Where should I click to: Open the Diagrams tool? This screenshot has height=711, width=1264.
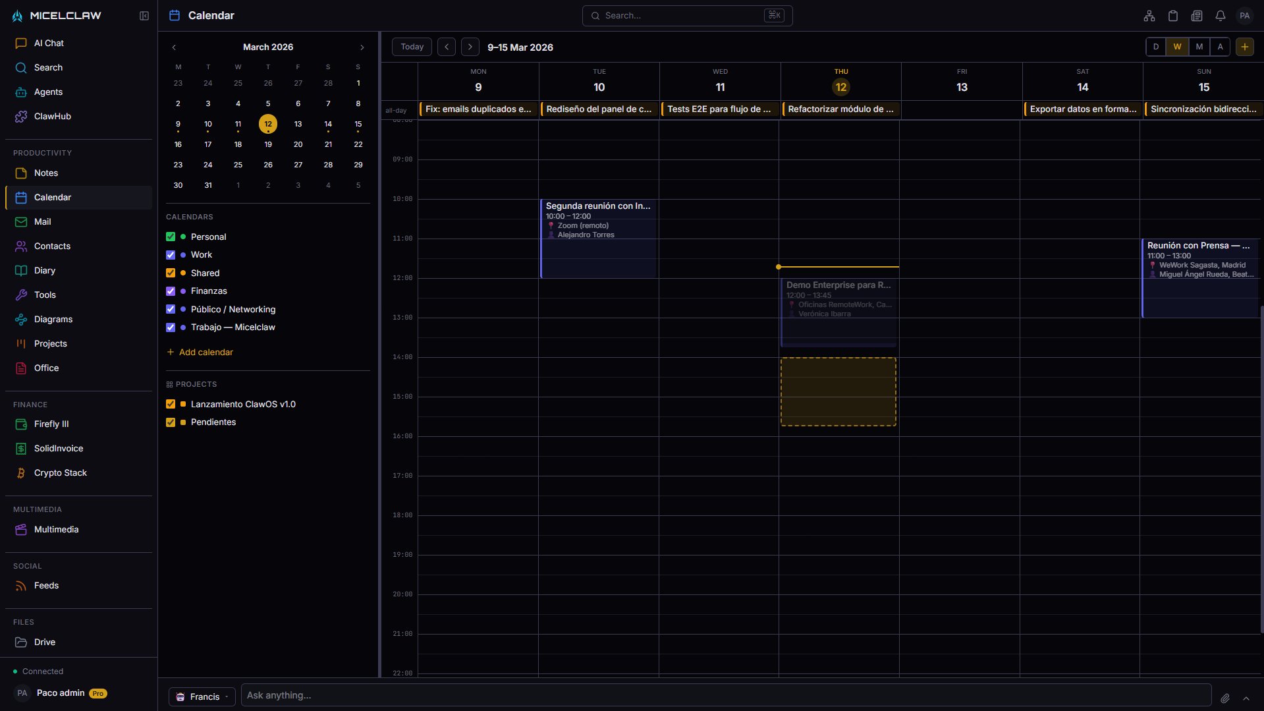[53, 319]
